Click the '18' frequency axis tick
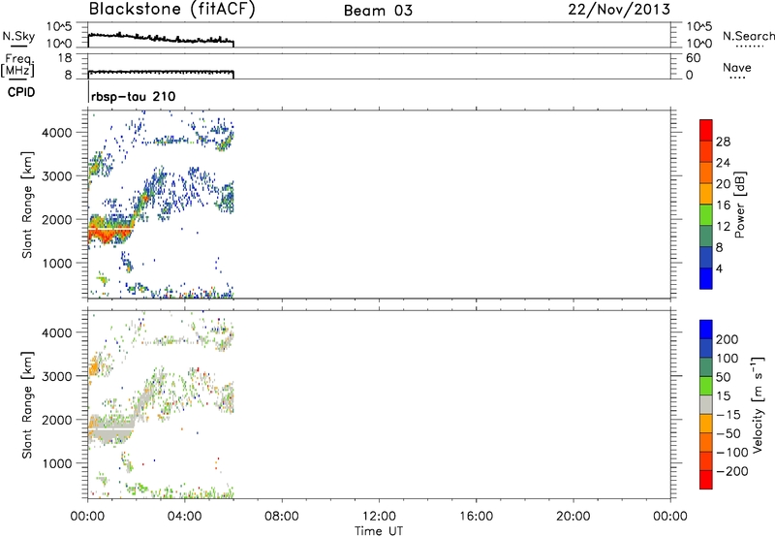Screen dimensions: 775x537 (65, 58)
